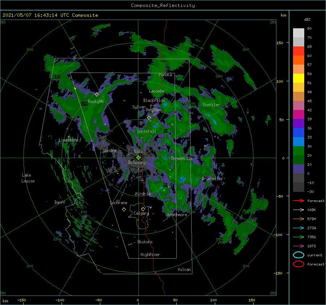Click the Lake Louise label
This screenshot has height=305, width=326.
click(28, 178)
